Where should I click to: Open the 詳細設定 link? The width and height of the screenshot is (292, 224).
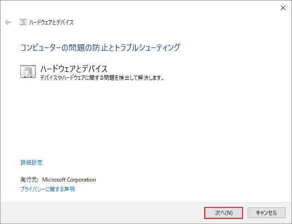point(31,163)
